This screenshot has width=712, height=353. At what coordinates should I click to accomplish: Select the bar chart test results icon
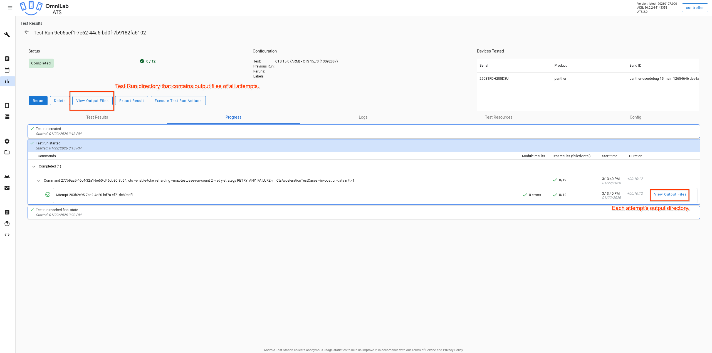(x=7, y=81)
